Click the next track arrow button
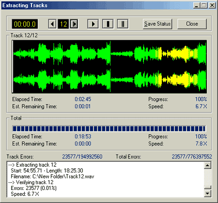 click(x=74, y=24)
